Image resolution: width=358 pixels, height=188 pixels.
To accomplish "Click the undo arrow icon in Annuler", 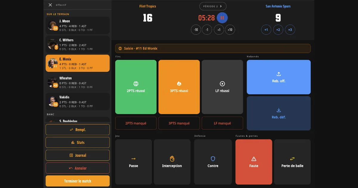I will [71, 168].
